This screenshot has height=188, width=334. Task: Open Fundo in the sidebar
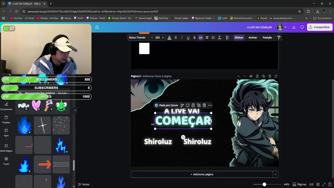tap(6, 161)
